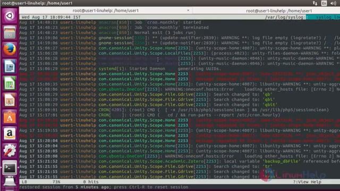Image resolution: width=340 pixels, height=191 pixels.
Task: Click the '?:View Help' status bar hint
Action: 307,182
